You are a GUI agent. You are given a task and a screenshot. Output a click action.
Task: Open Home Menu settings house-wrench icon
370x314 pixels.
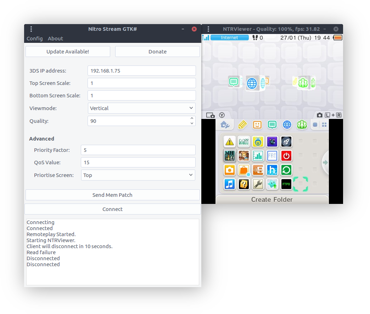click(x=225, y=125)
